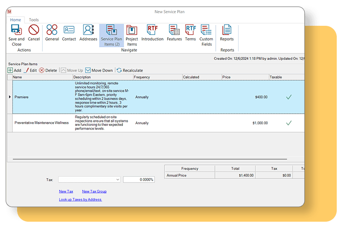Image resolution: width=342 pixels, height=230 pixels.
Task: Switch to the Tools ribbon tab
Action: click(34, 20)
